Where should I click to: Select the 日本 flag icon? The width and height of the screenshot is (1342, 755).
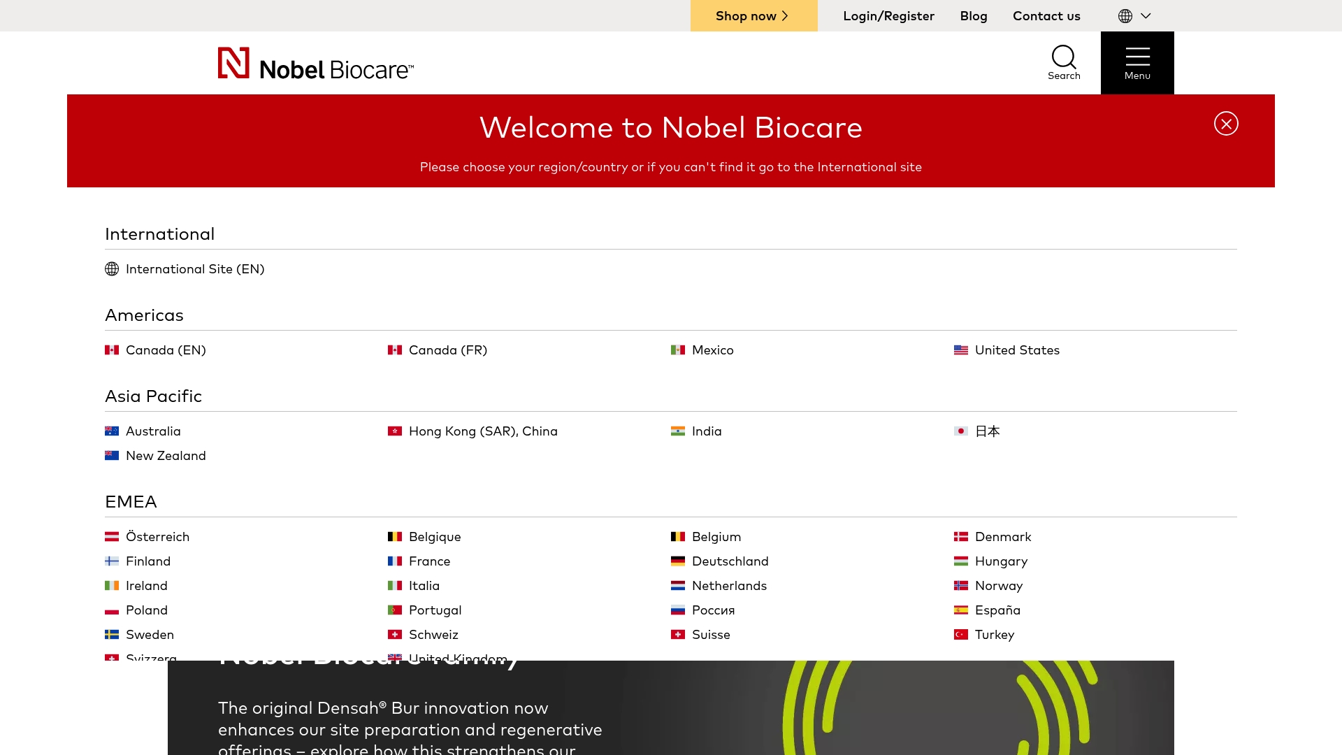pyautogui.click(x=960, y=431)
